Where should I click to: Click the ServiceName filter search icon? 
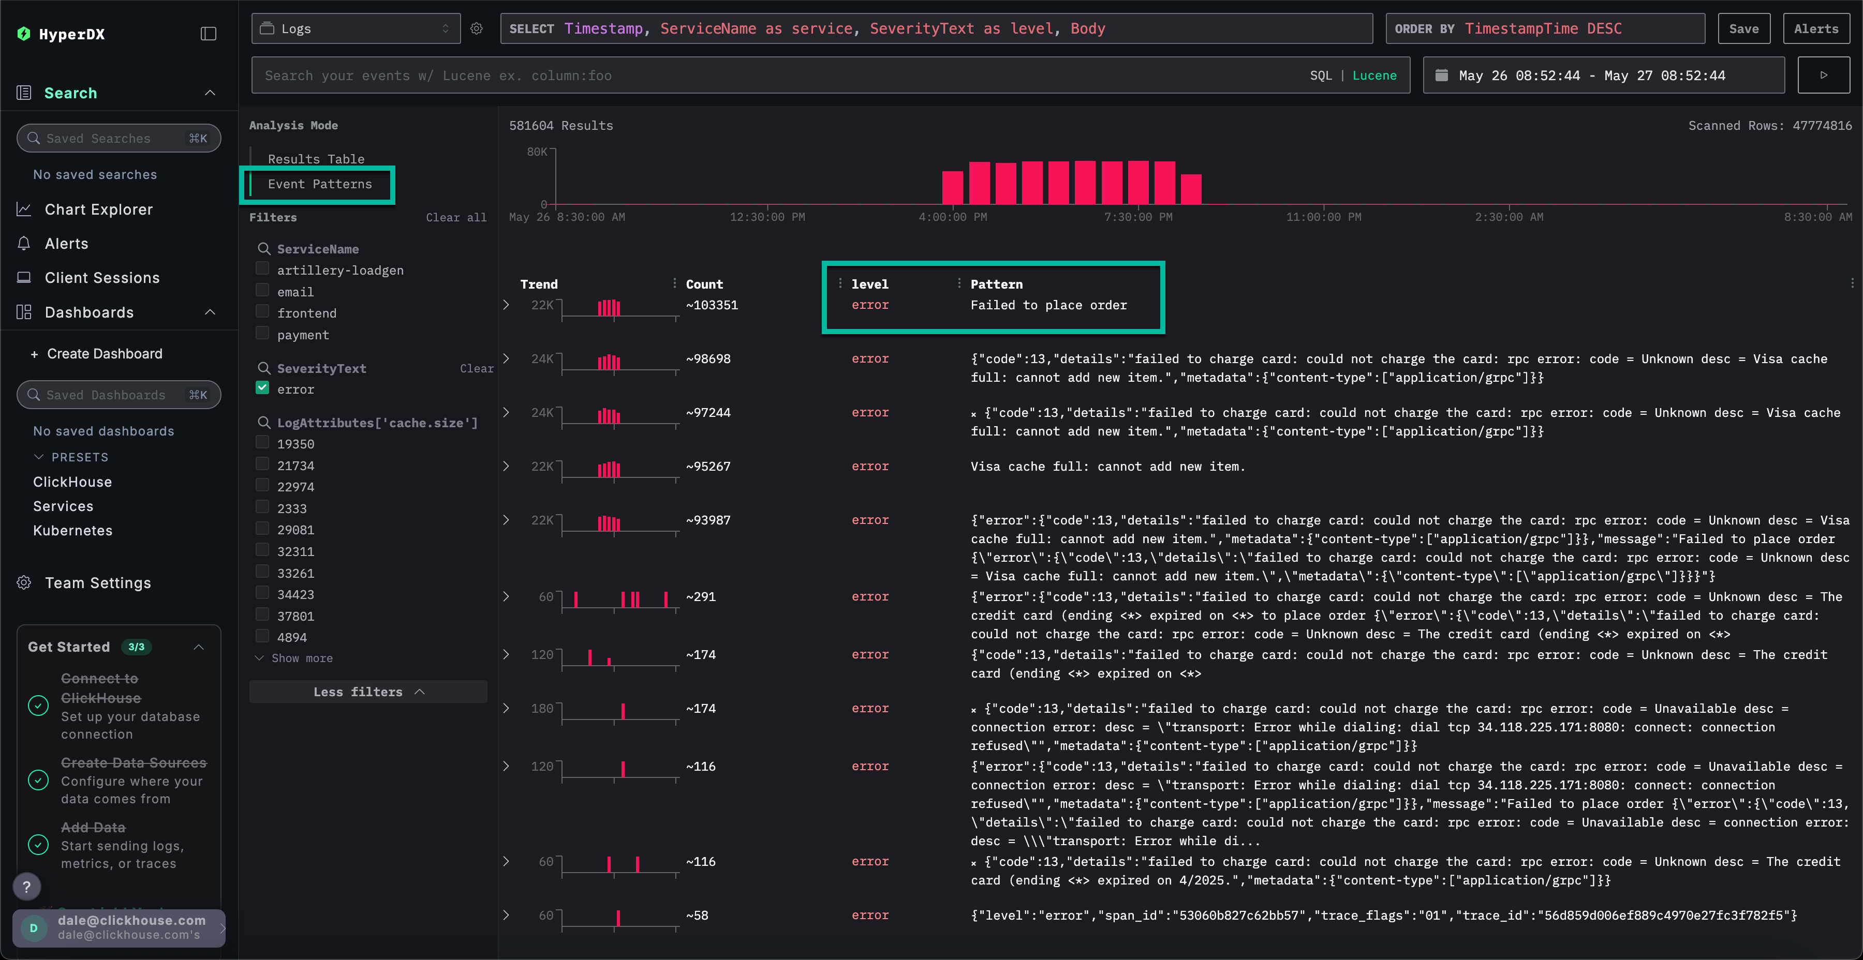(264, 249)
